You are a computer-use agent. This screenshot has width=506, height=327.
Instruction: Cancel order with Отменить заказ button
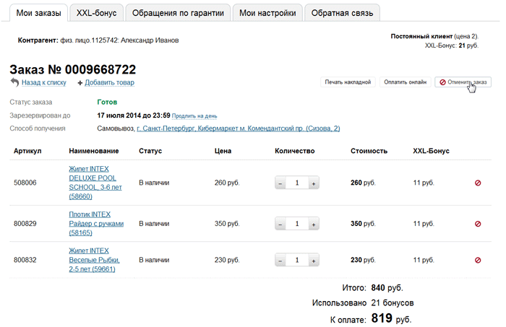tap(463, 82)
